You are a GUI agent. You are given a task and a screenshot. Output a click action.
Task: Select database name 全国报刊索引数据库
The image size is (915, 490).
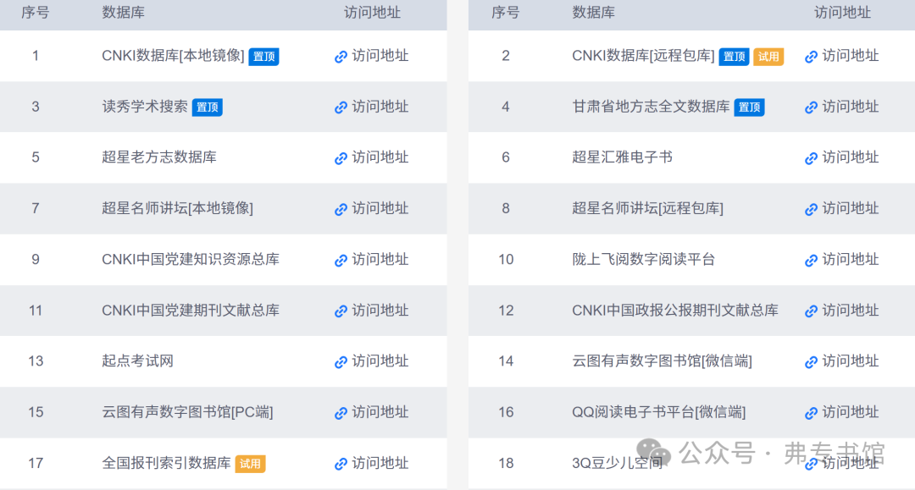(166, 463)
